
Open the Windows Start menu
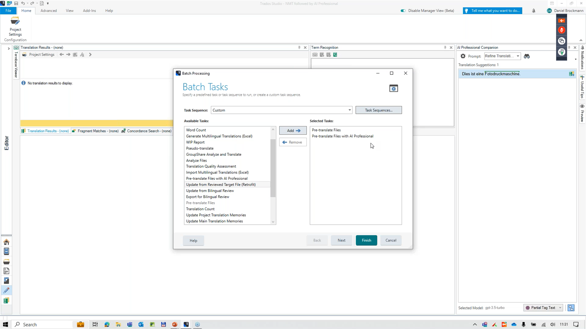click(6, 324)
